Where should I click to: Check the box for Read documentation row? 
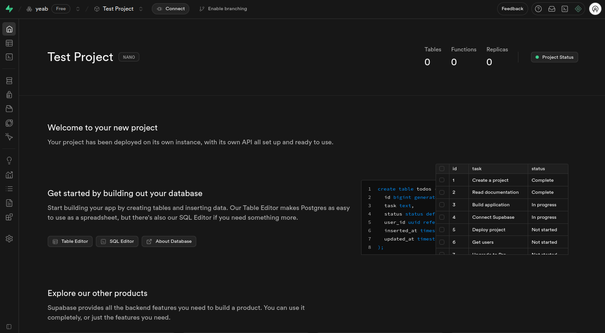(442, 192)
